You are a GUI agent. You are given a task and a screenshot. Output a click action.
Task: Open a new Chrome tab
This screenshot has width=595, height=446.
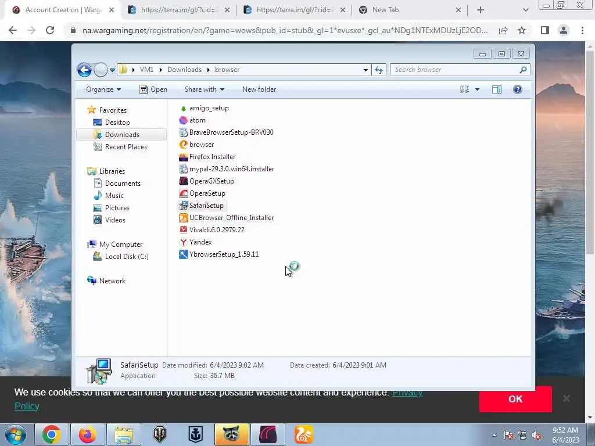coord(481,10)
